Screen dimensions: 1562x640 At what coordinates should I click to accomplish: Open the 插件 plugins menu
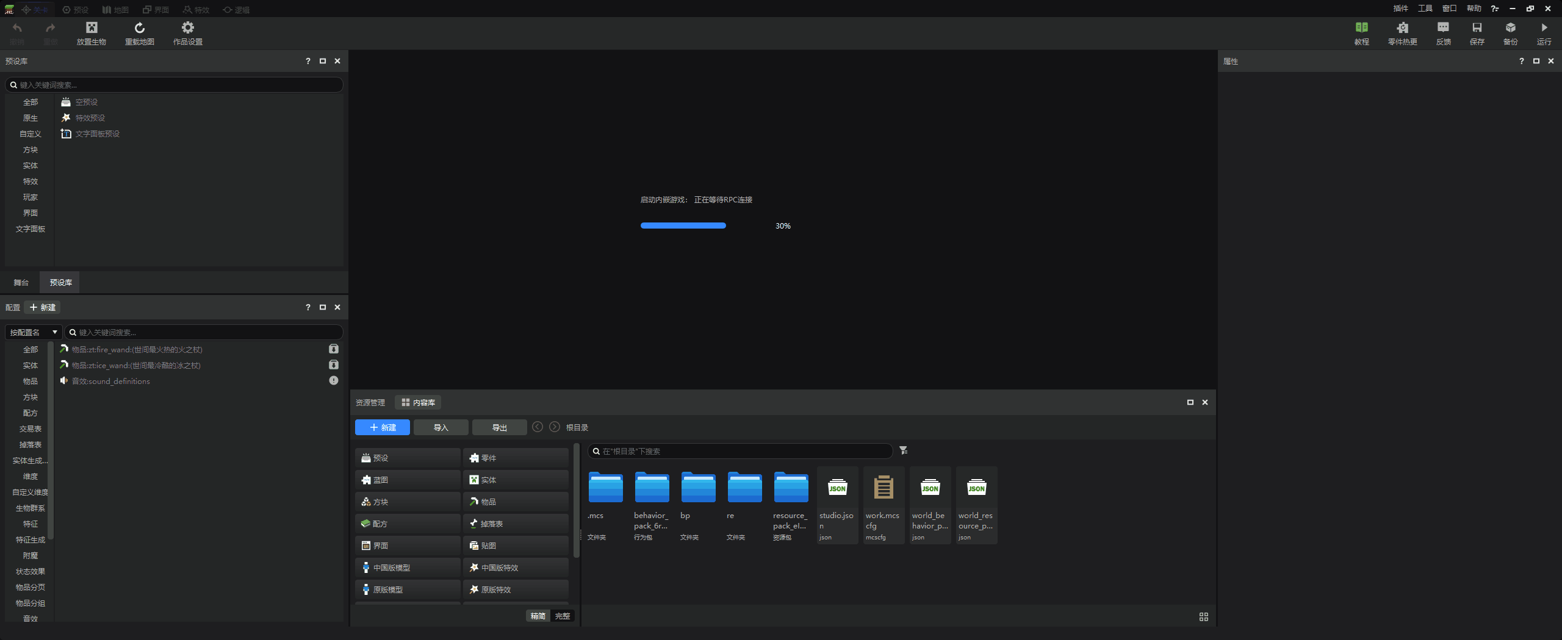tap(1400, 9)
